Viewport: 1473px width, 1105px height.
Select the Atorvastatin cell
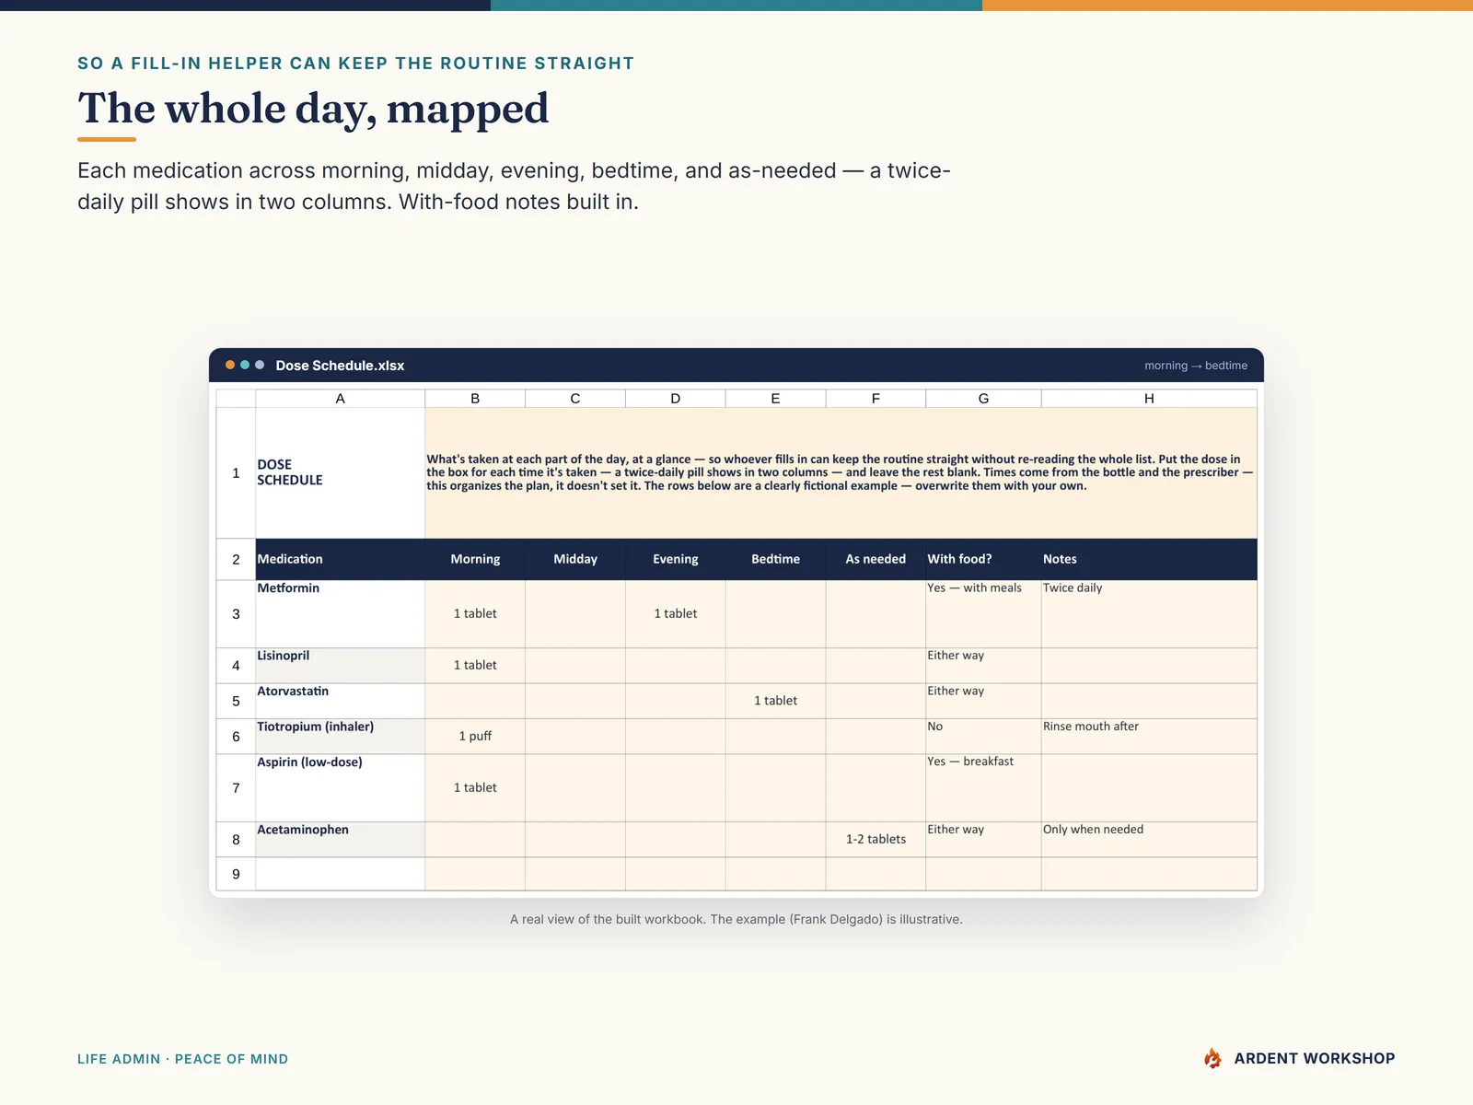click(x=340, y=701)
